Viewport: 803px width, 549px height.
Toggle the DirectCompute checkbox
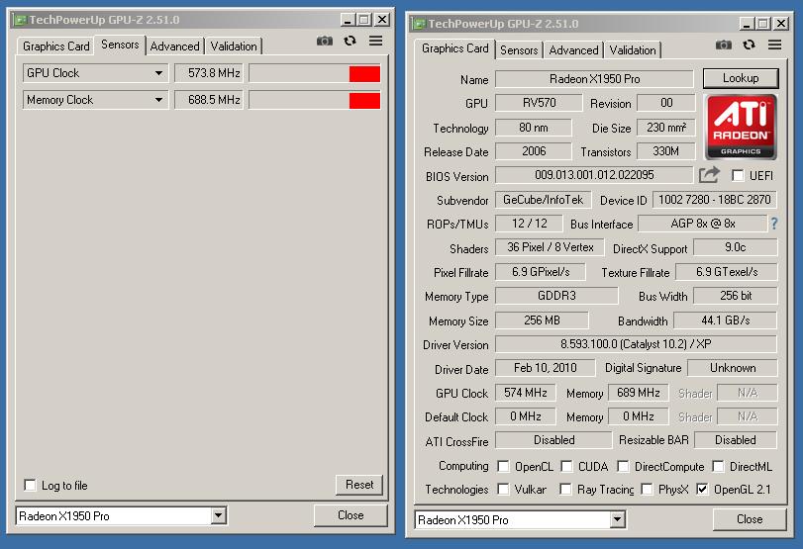pyautogui.click(x=623, y=466)
